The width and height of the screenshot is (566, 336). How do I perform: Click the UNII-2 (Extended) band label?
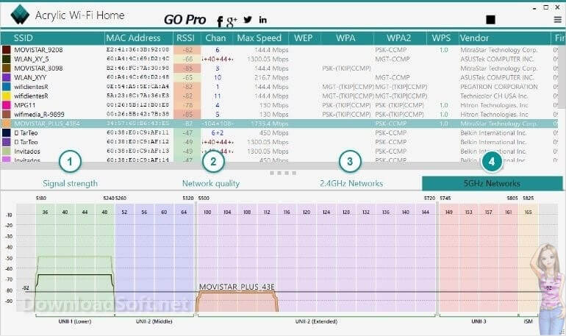(316, 321)
